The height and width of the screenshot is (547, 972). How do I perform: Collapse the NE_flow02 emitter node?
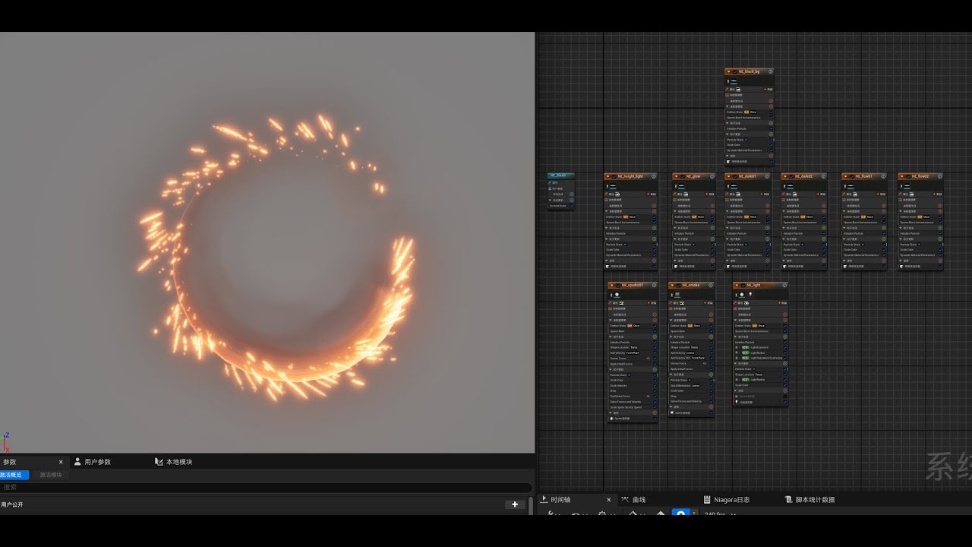(x=902, y=176)
